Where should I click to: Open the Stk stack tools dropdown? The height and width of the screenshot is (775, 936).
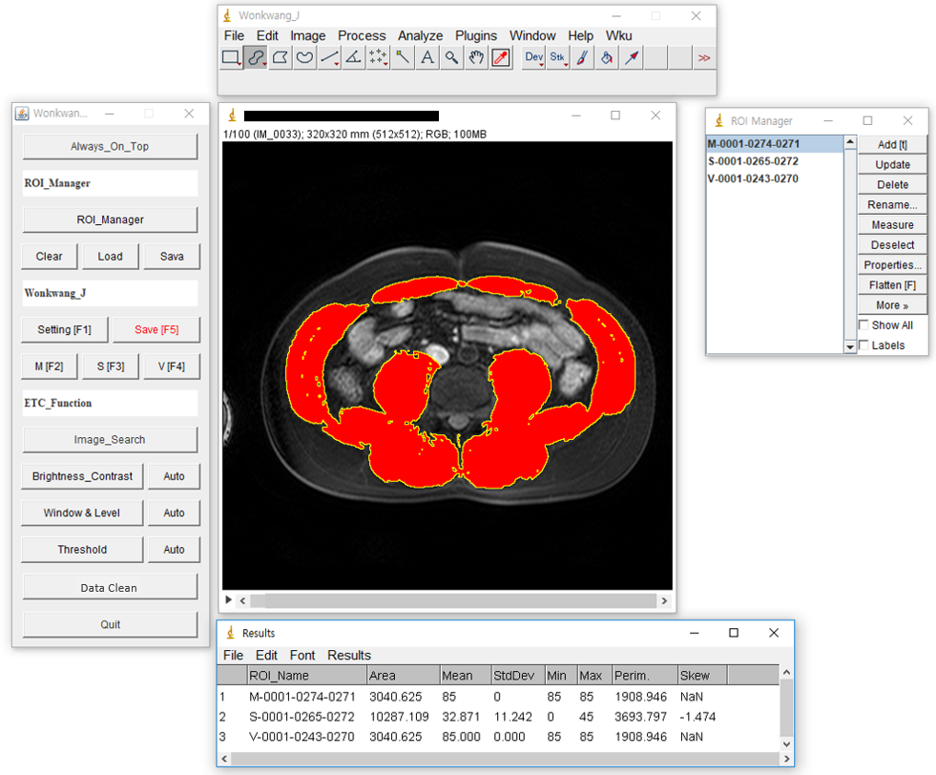[x=558, y=58]
